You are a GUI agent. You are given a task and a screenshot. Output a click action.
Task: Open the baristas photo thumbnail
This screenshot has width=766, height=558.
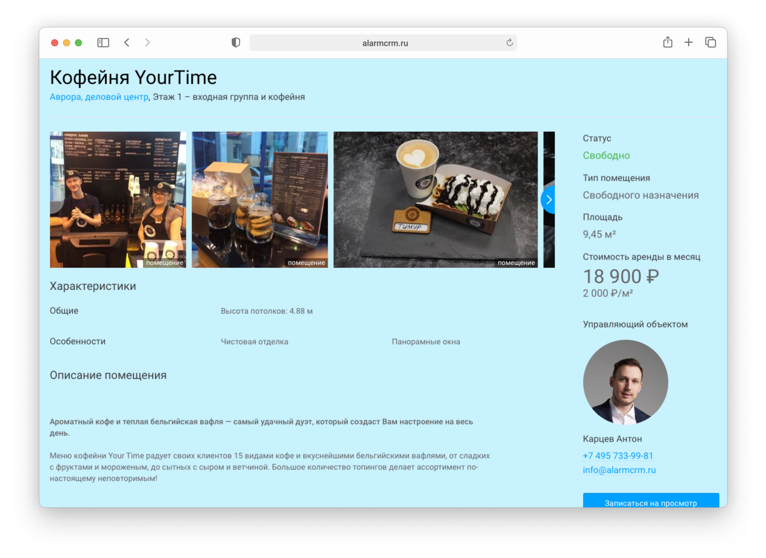tap(118, 199)
